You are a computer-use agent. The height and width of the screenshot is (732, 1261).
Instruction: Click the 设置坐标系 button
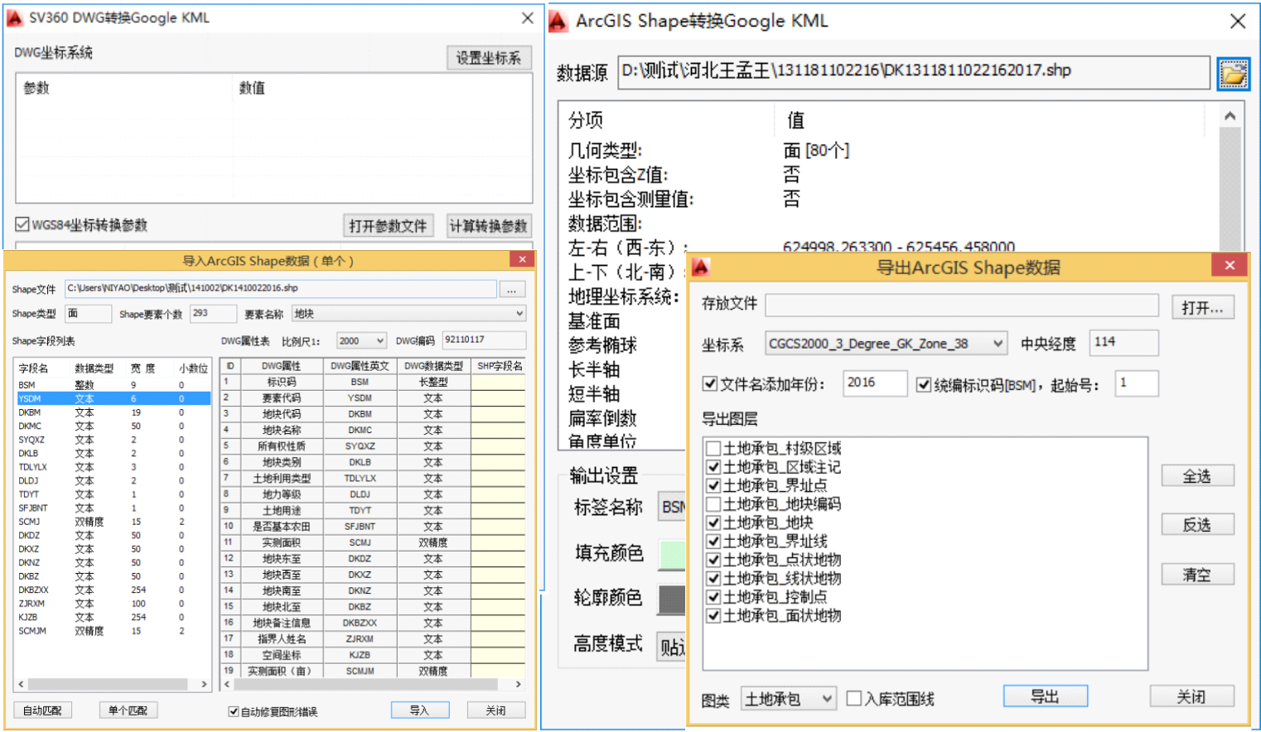(x=488, y=57)
